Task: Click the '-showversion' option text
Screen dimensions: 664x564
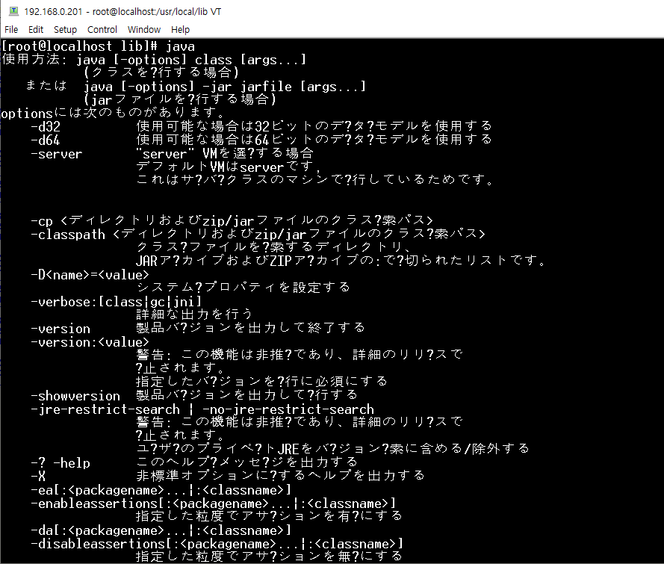Action: [75, 396]
